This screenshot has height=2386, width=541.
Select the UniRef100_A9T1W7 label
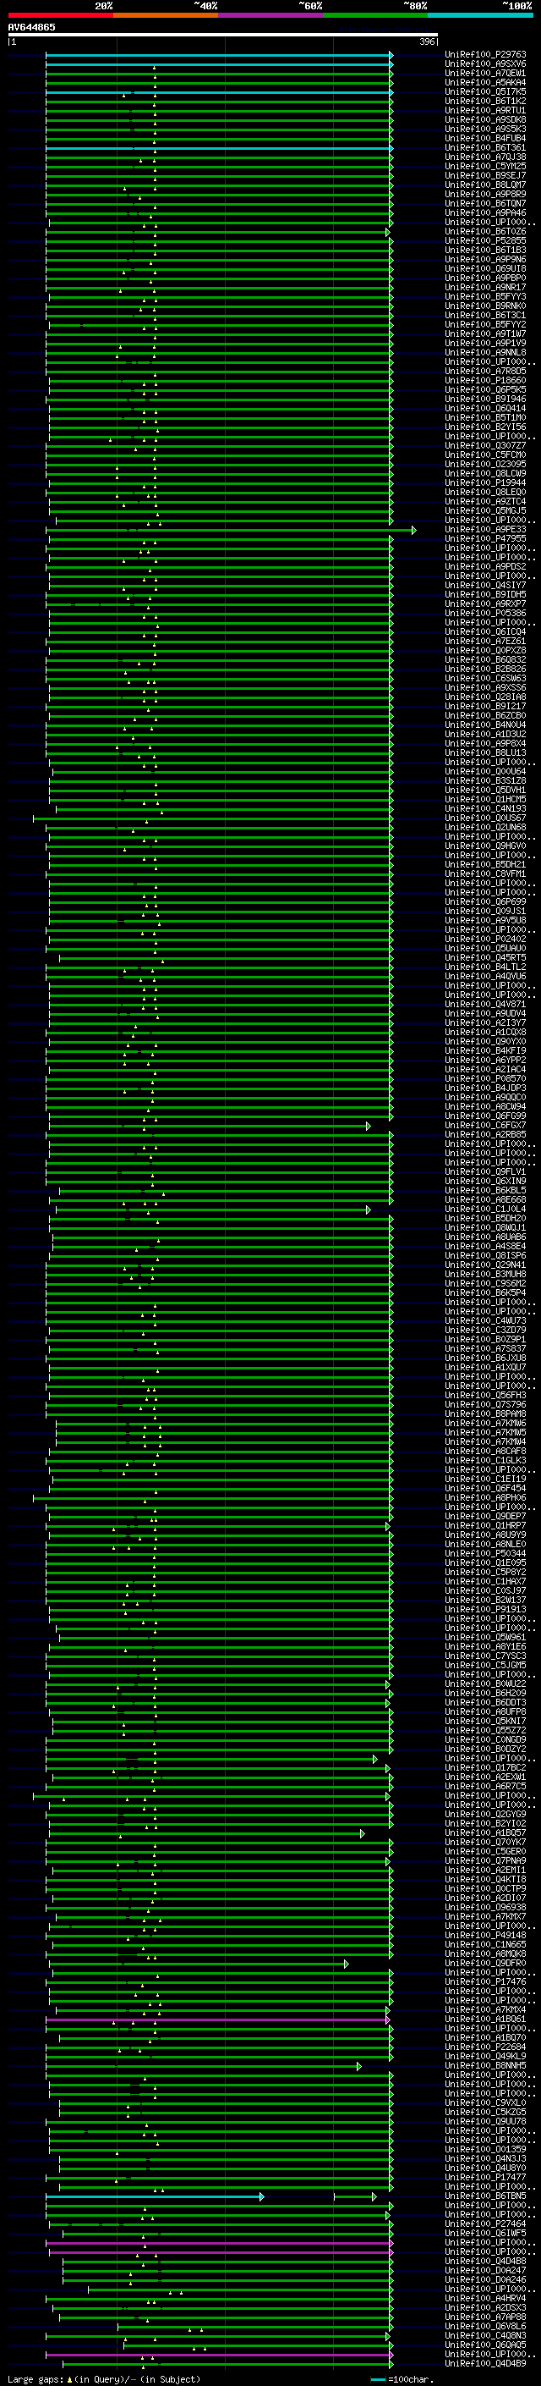[x=485, y=333]
